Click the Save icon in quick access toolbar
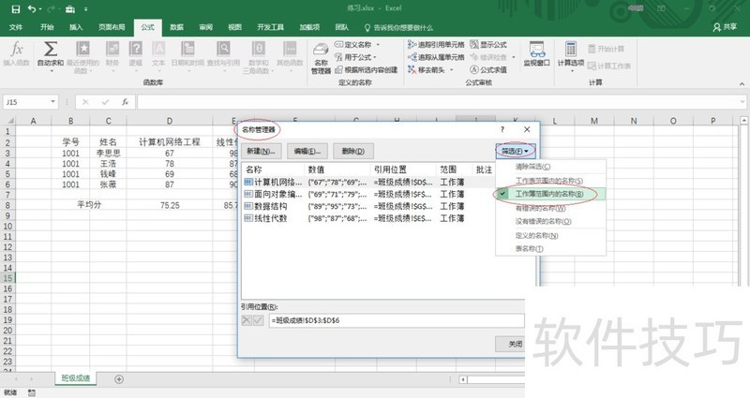The width and height of the screenshot is (750, 398). [15, 8]
